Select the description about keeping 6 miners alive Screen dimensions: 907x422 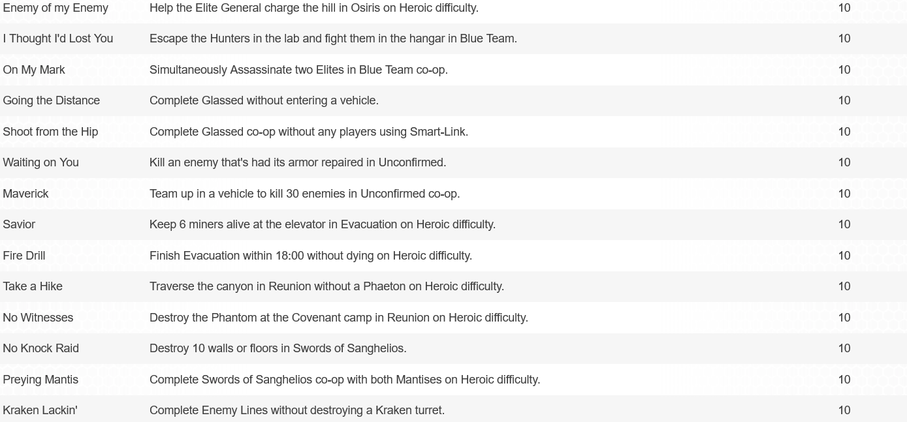click(x=323, y=224)
